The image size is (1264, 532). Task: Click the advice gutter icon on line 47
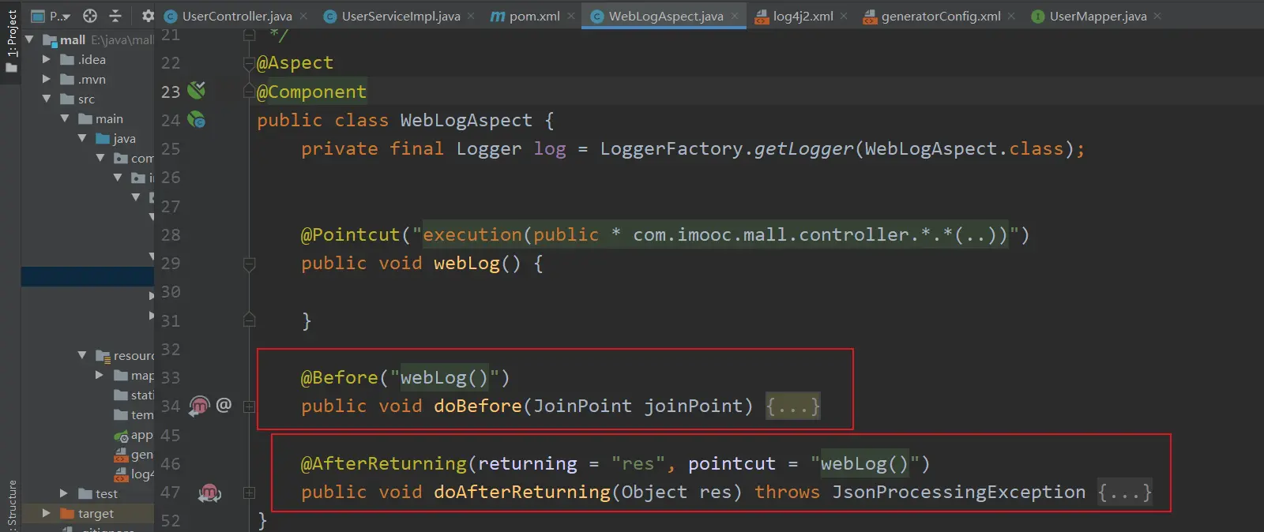click(209, 493)
